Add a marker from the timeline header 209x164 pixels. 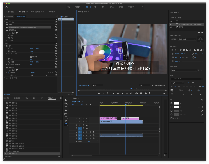click(x=86, y=104)
